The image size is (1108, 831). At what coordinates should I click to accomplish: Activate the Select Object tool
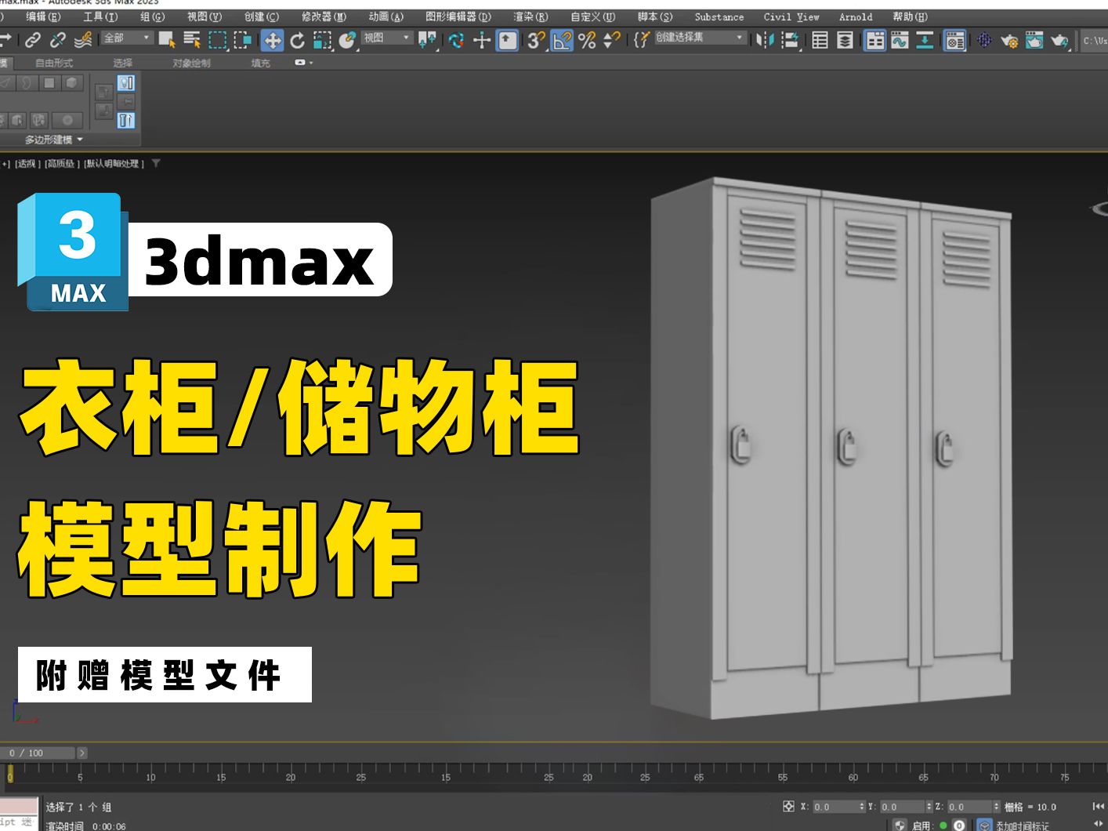click(167, 39)
